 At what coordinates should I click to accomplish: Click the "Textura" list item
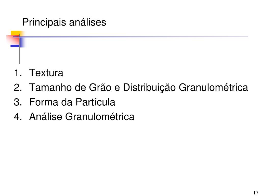46,73
